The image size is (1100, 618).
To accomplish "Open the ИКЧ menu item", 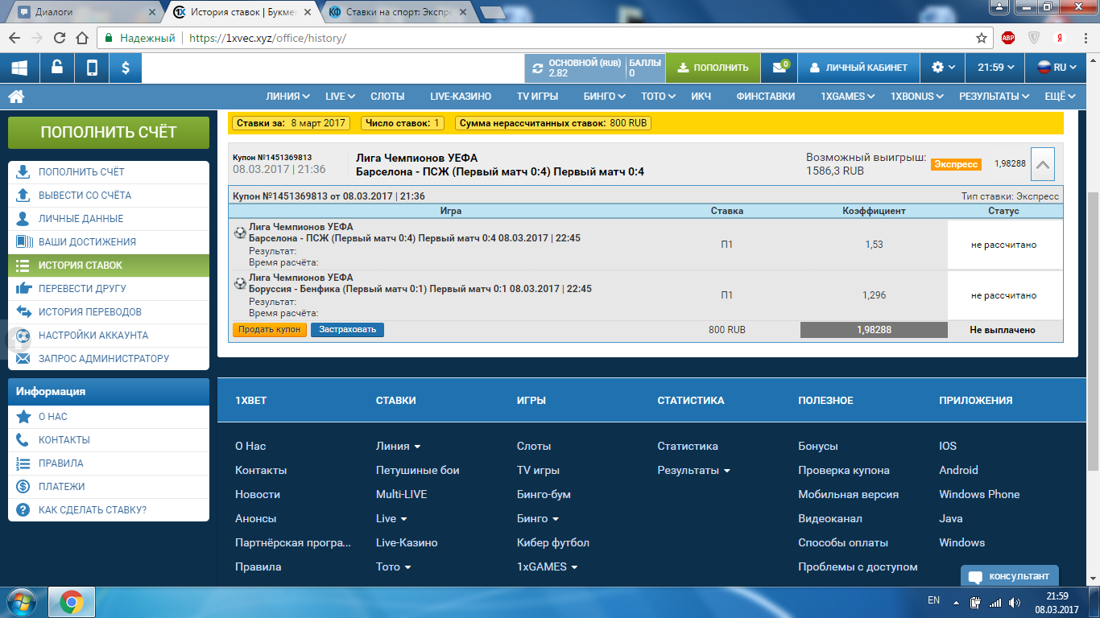I will pyautogui.click(x=701, y=96).
